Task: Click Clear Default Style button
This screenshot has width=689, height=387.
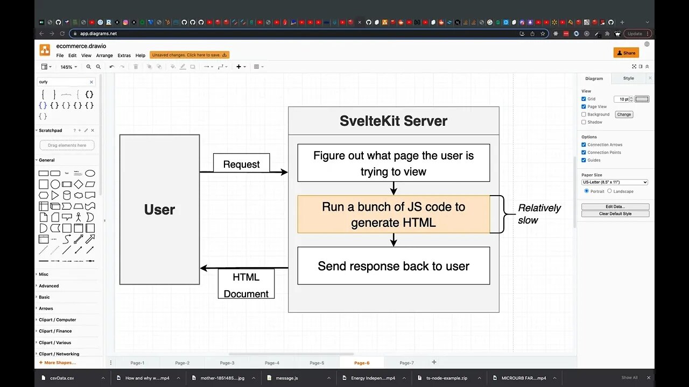Action: [615, 214]
